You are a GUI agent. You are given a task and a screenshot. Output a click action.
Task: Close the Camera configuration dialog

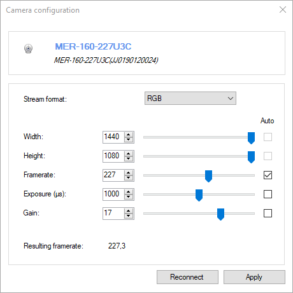283,10
